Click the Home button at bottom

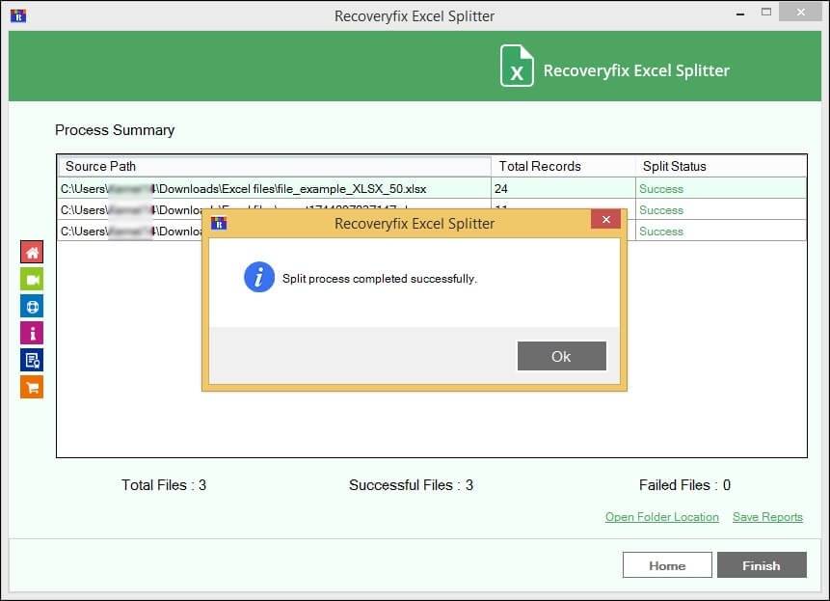(x=667, y=565)
